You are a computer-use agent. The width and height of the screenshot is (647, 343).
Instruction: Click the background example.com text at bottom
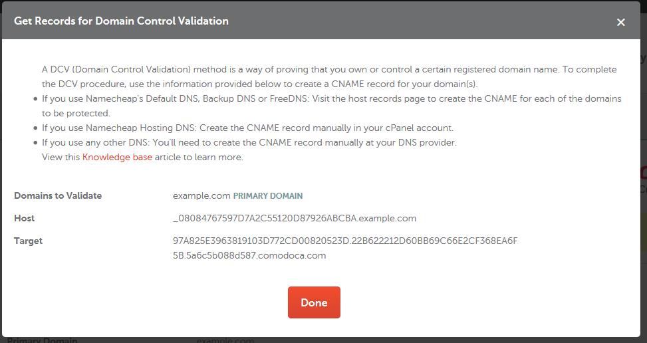pos(225,340)
